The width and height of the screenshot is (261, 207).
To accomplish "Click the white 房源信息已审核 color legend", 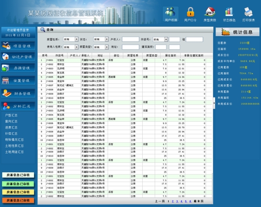I will click(18, 175).
